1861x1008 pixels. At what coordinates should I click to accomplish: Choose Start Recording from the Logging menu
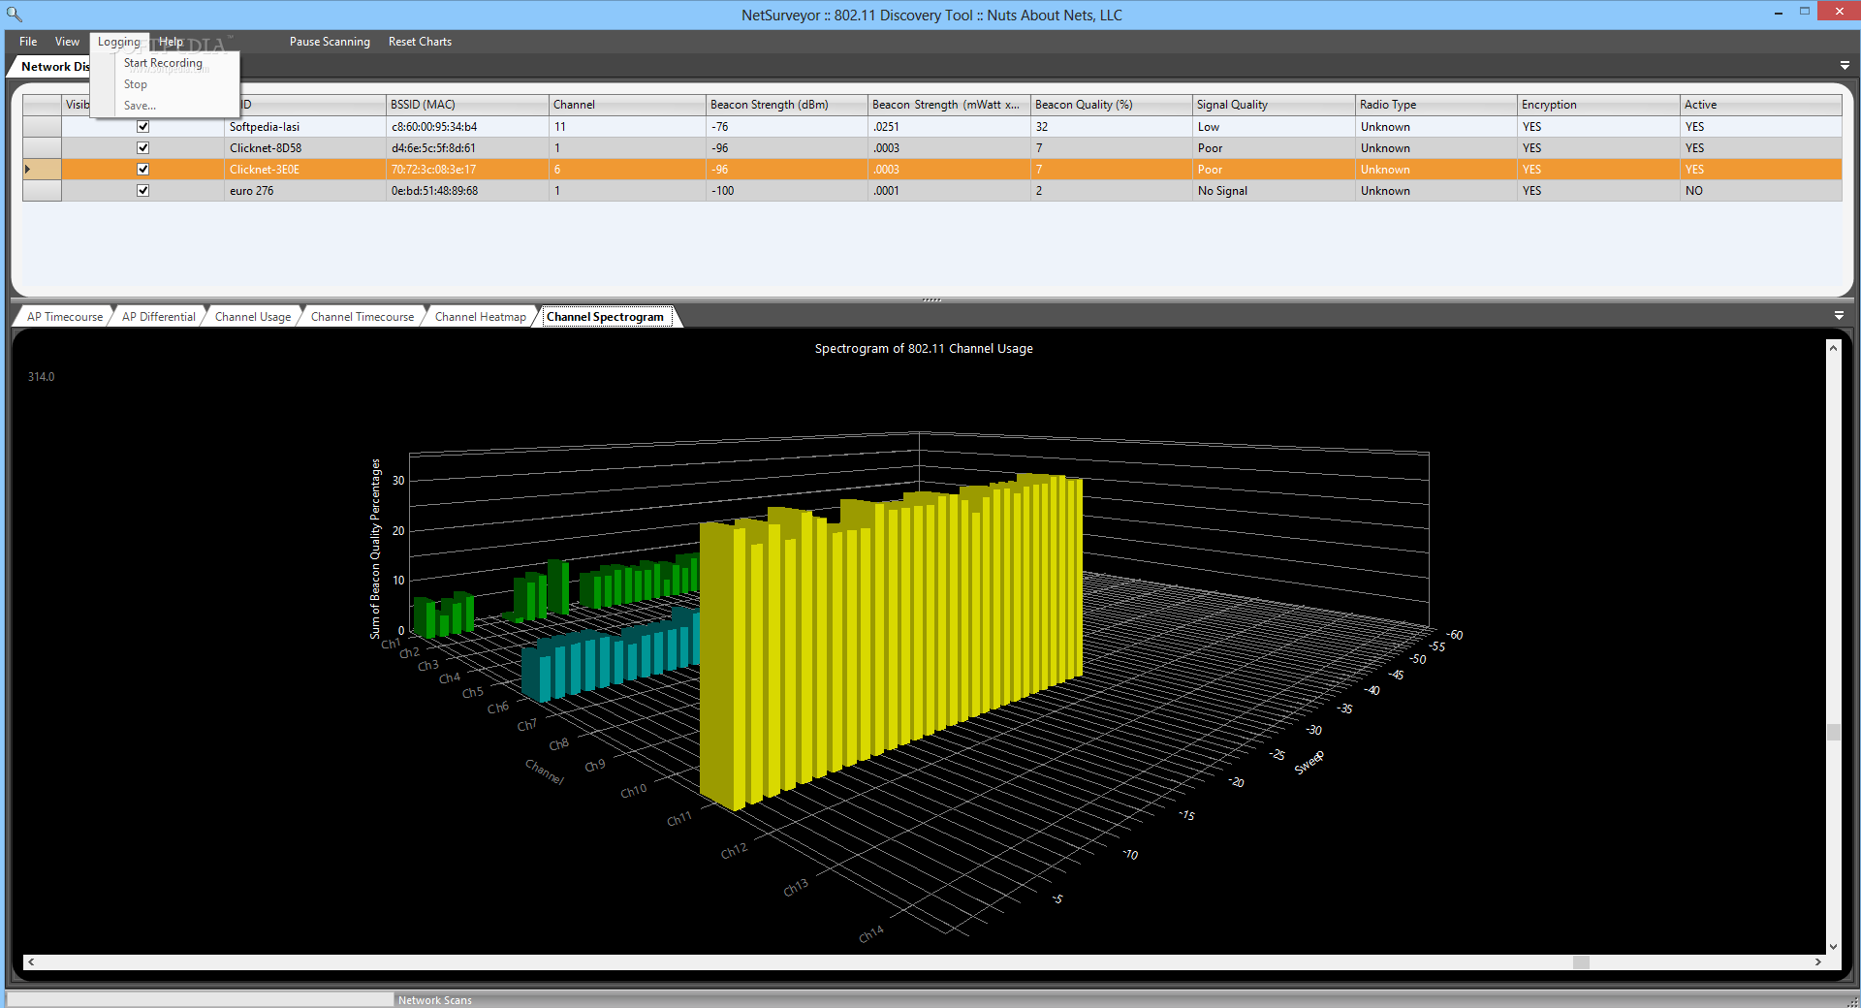click(163, 63)
